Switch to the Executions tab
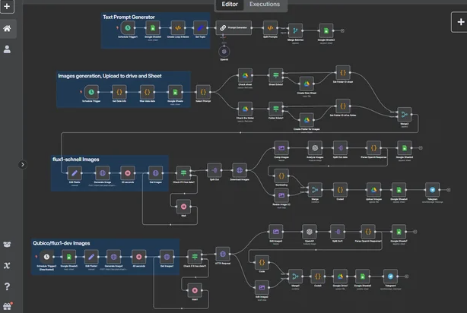This screenshot has width=467, height=313. 264,5
